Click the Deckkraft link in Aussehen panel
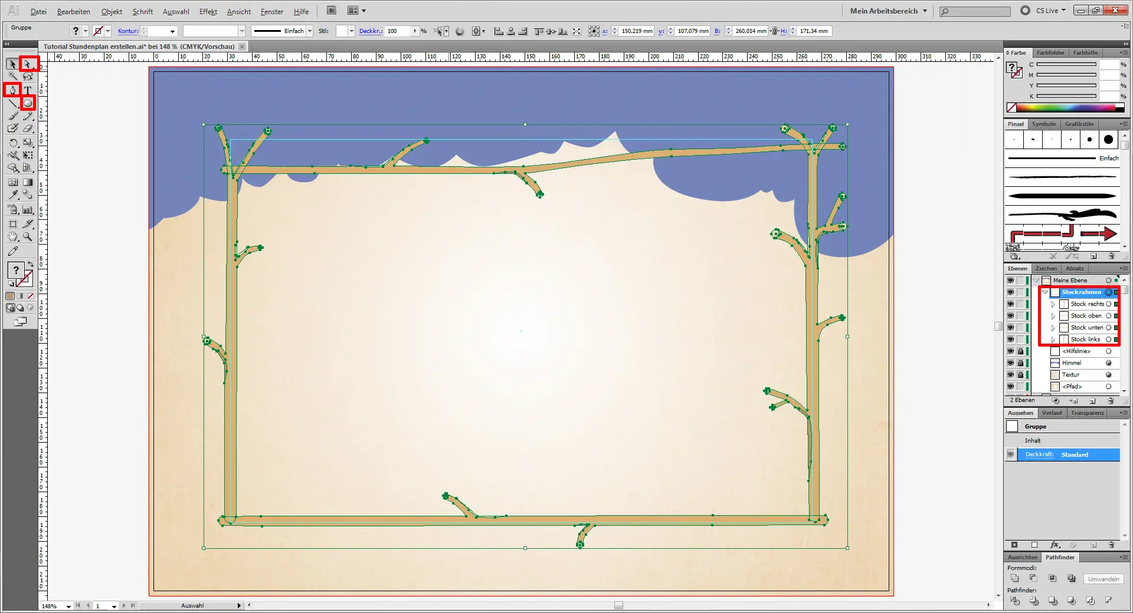 pyautogui.click(x=1039, y=454)
